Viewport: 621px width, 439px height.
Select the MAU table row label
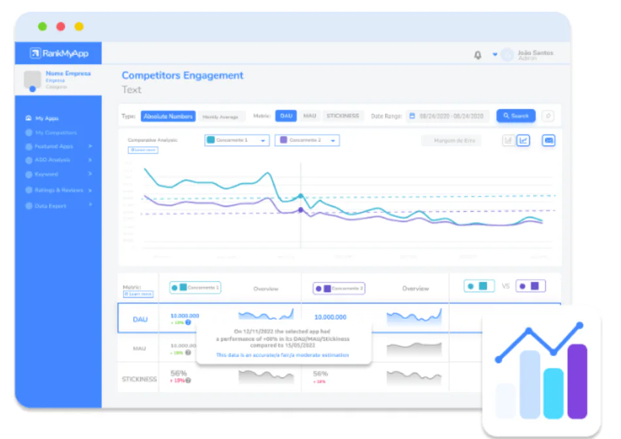click(x=139, y=348)
